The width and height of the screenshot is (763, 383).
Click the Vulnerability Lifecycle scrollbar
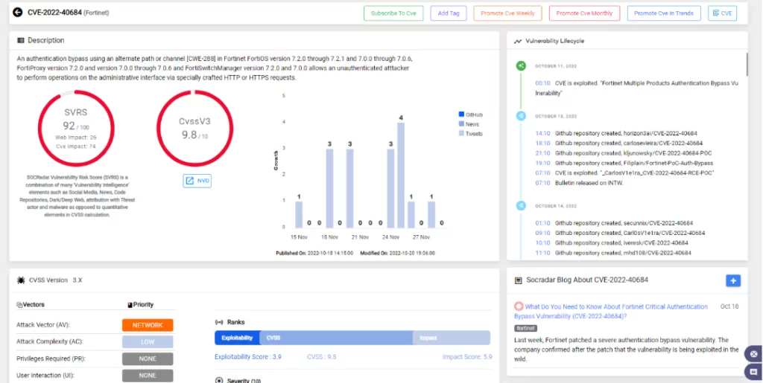(x=746, y=63)
